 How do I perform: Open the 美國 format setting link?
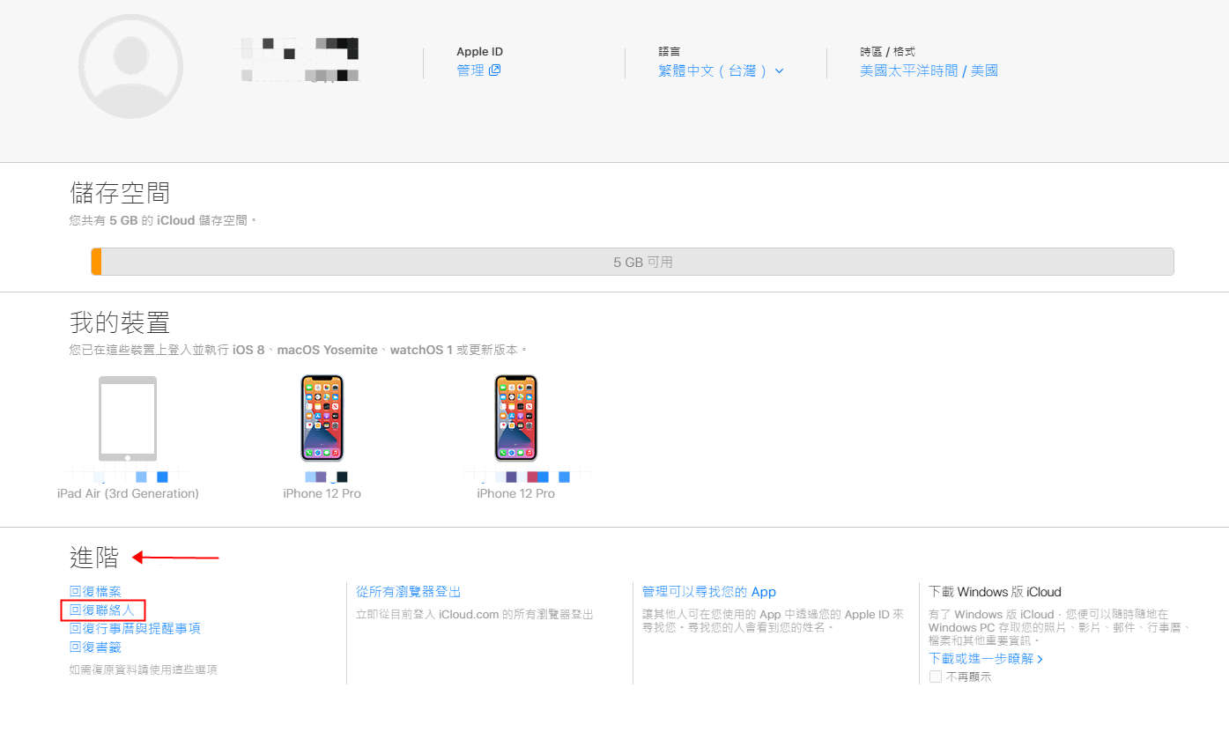[x=985, y=71]
